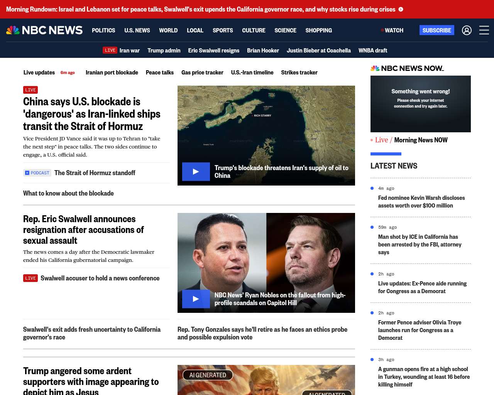Click the LIVE badge beside Iran war

point(110,50)
